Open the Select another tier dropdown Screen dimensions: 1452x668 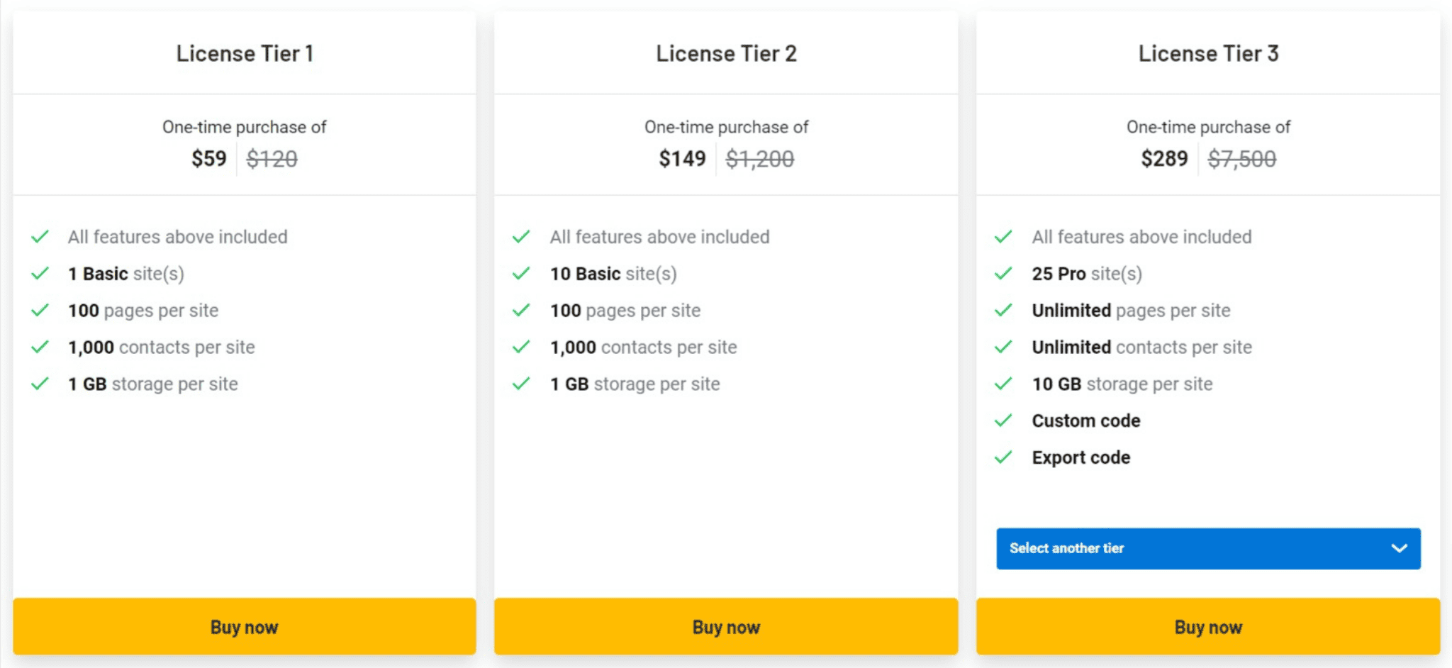pyautogui.click(x=1208, y=548)
